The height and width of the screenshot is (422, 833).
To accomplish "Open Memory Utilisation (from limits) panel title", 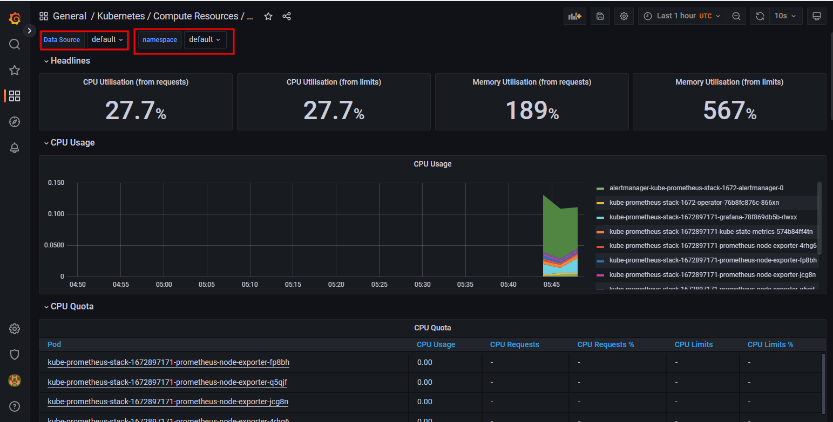I will coord(729,82).
